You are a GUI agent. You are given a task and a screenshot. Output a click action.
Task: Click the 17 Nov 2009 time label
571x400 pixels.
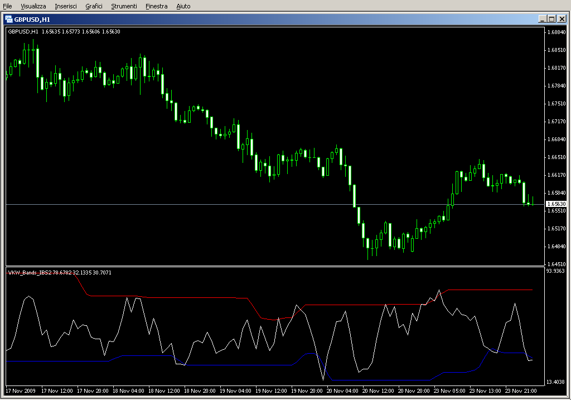pos(21,391)
